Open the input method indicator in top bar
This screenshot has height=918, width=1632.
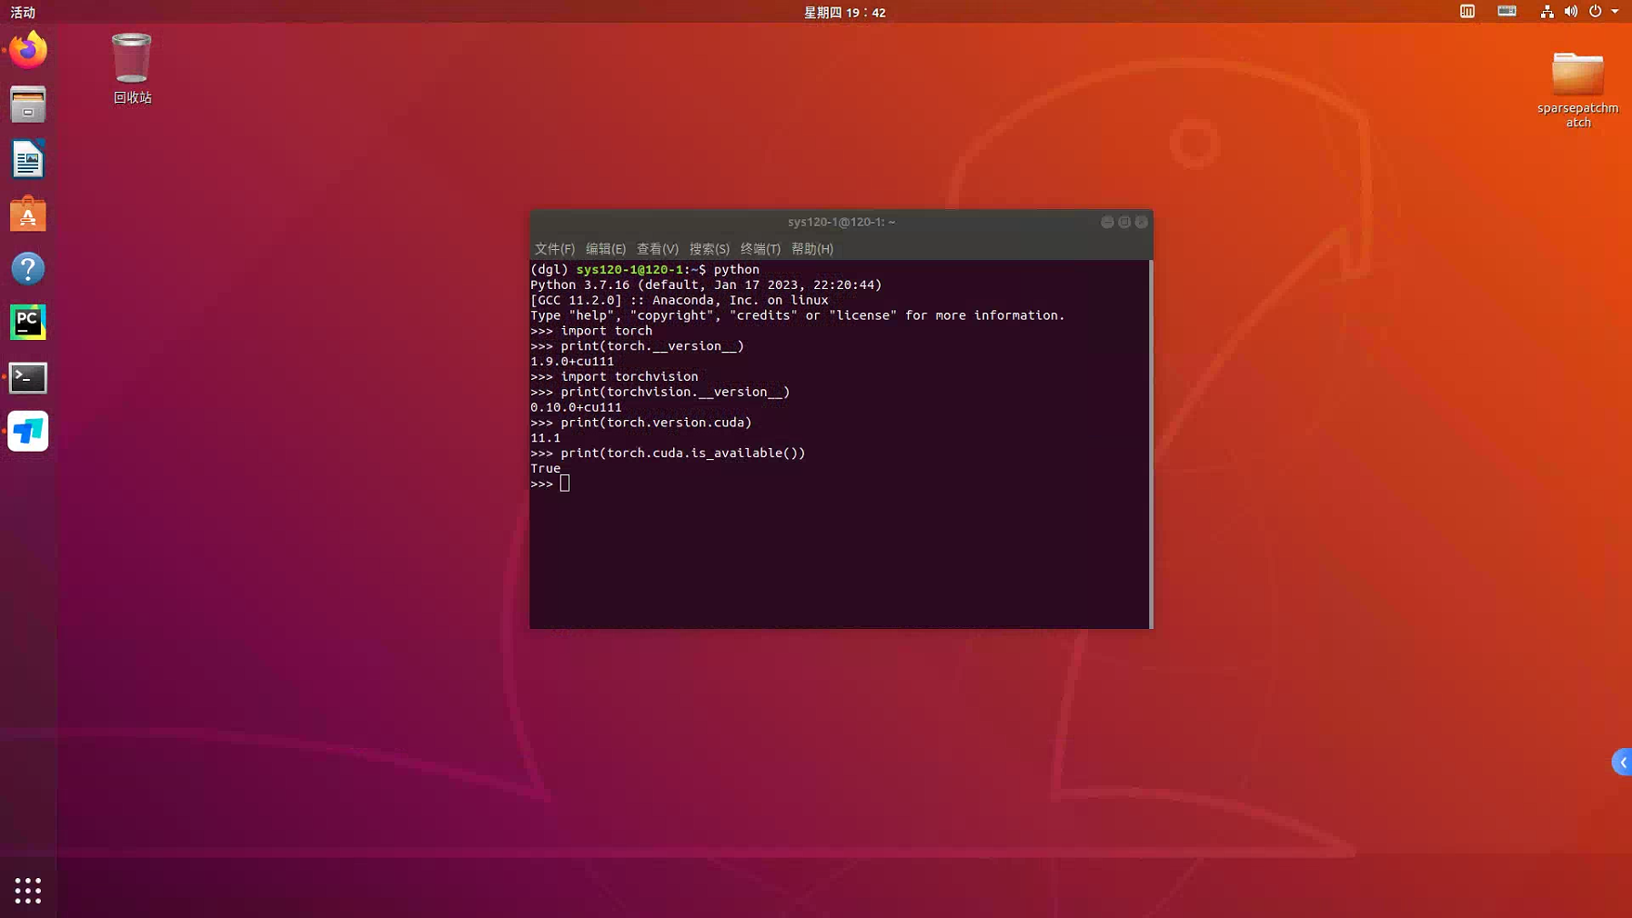(x=1467, y=12)
